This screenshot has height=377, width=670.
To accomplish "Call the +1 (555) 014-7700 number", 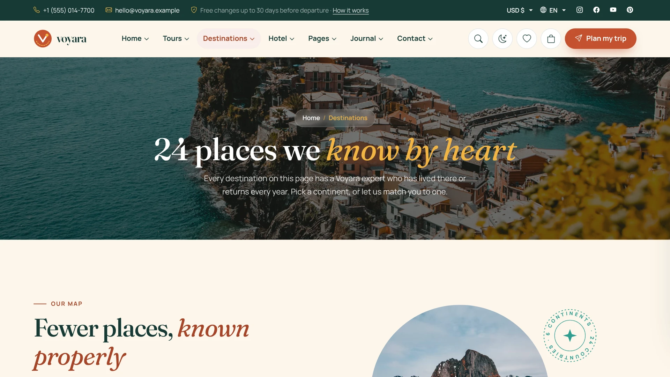I will point(69,10).
